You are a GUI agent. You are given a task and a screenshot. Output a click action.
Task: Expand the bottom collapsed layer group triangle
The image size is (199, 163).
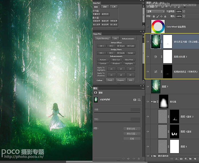pyautogui.click(x=152, y=156)
